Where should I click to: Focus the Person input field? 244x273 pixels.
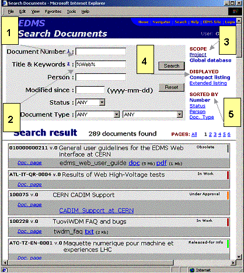coord(100,77)
